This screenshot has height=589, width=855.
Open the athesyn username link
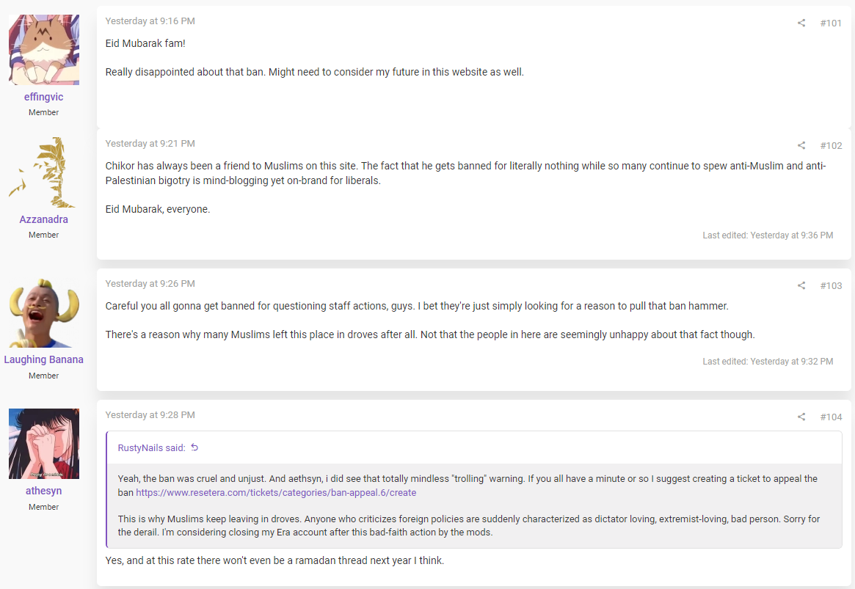[43, 491]
